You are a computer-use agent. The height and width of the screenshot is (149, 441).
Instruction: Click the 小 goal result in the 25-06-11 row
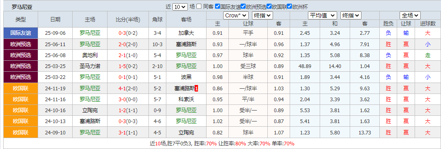tap(428, 44)
